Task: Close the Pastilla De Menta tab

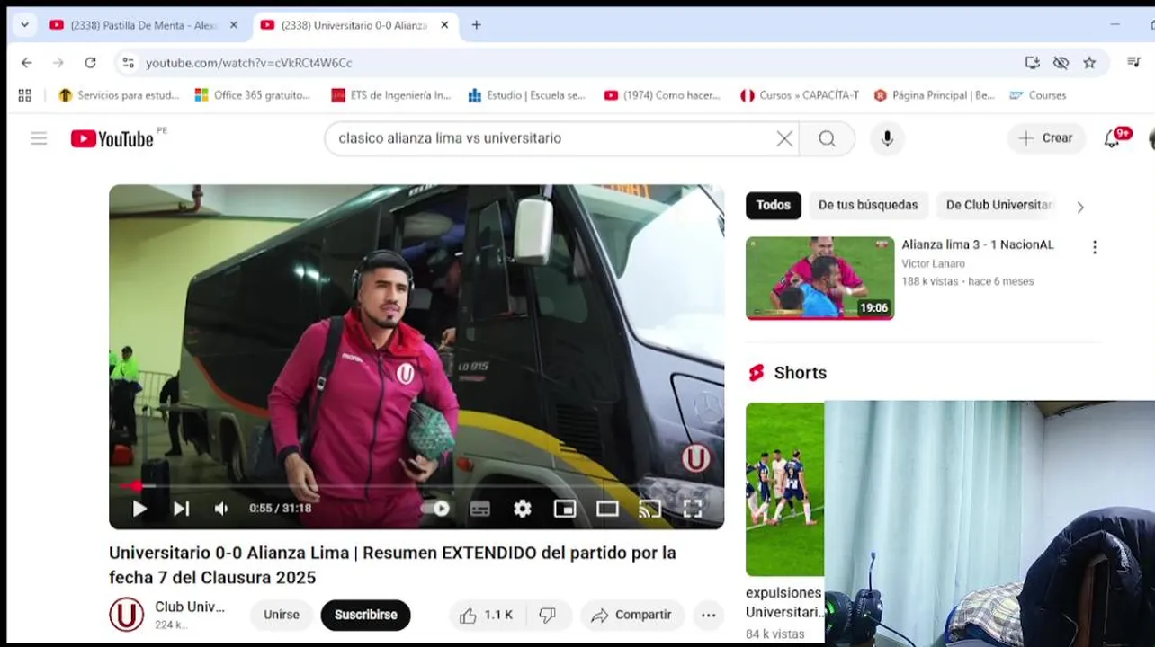Action: [x=234, y=25]
